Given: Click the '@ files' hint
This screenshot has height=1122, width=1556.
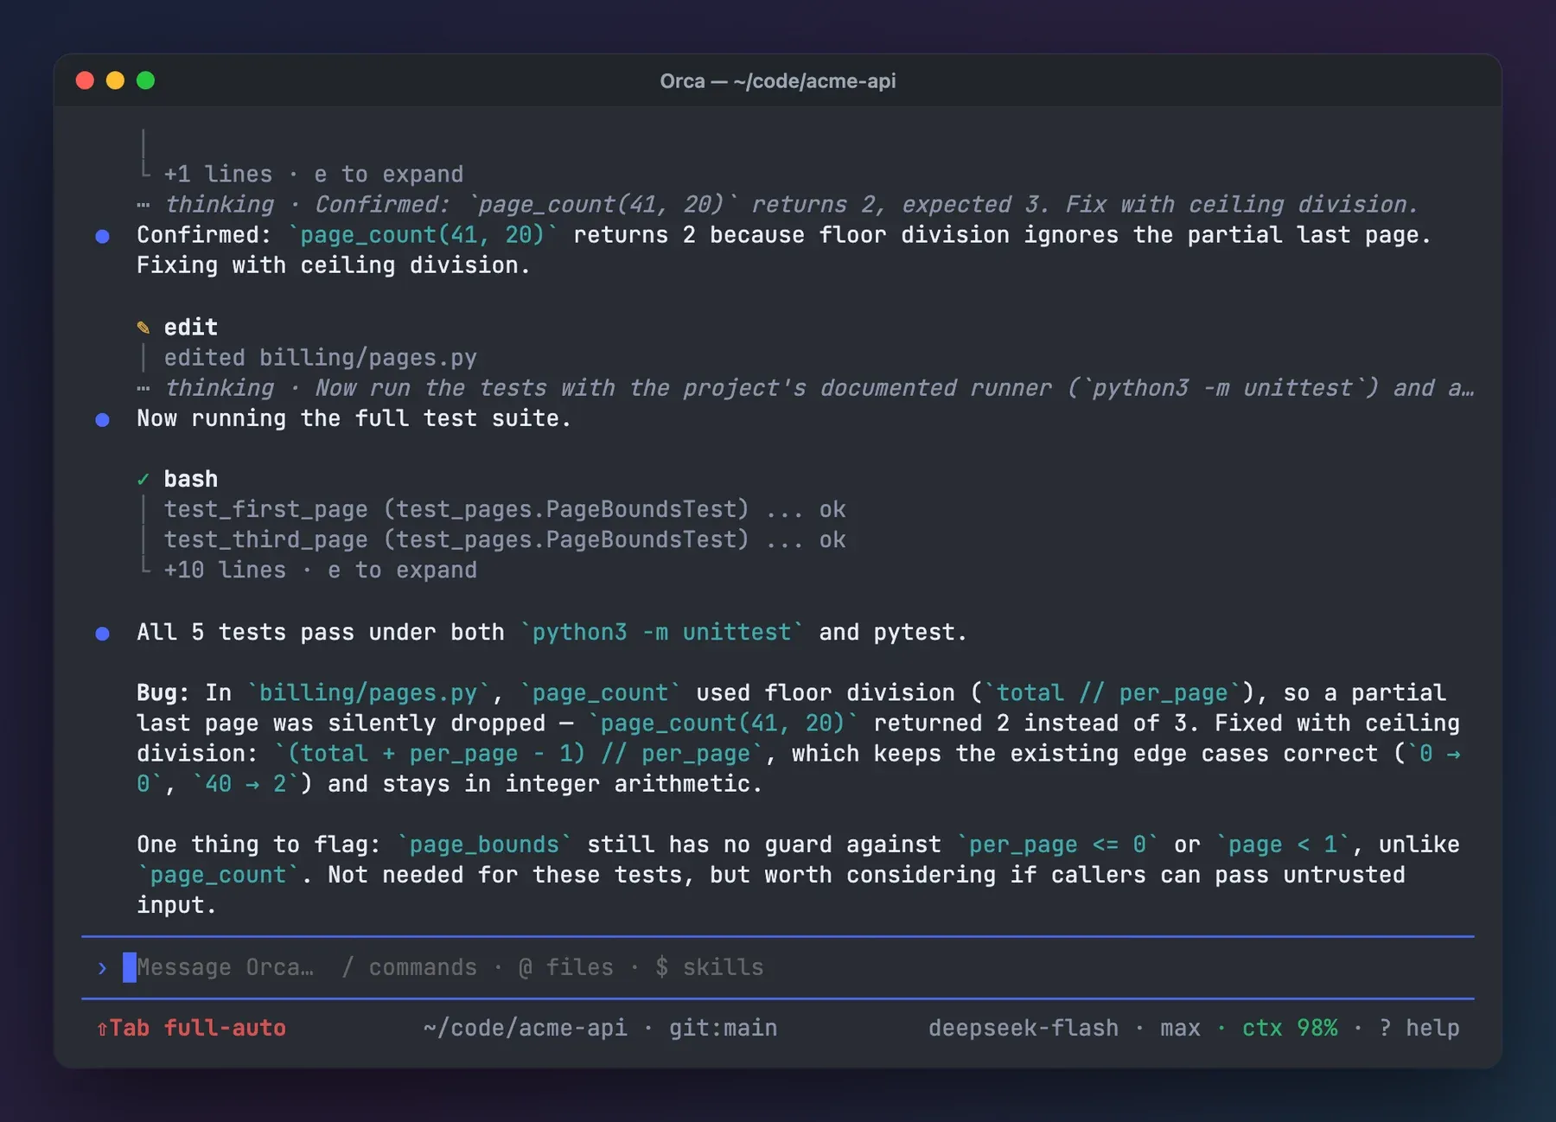Looking at the screenshot, I should pos(565,968).
